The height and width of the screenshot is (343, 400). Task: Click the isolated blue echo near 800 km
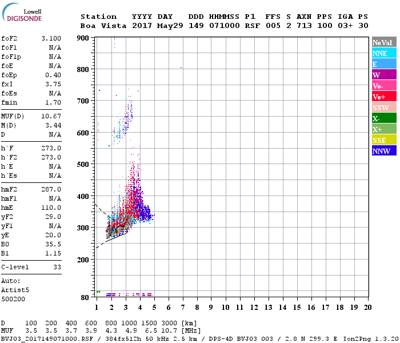(181, 67)
